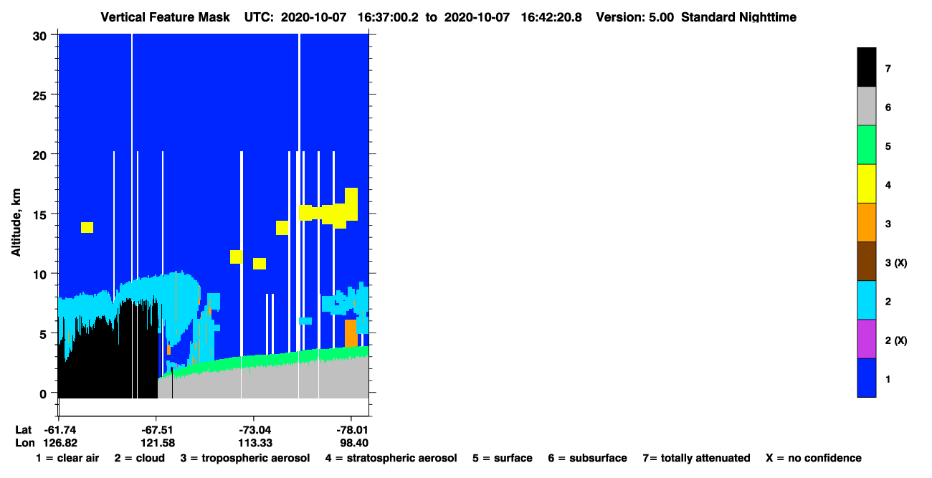Image resolution: width=932 pixels, height=478 pixels.
Task: Click the latitude value '-78.01'
Action: [351, 430]
